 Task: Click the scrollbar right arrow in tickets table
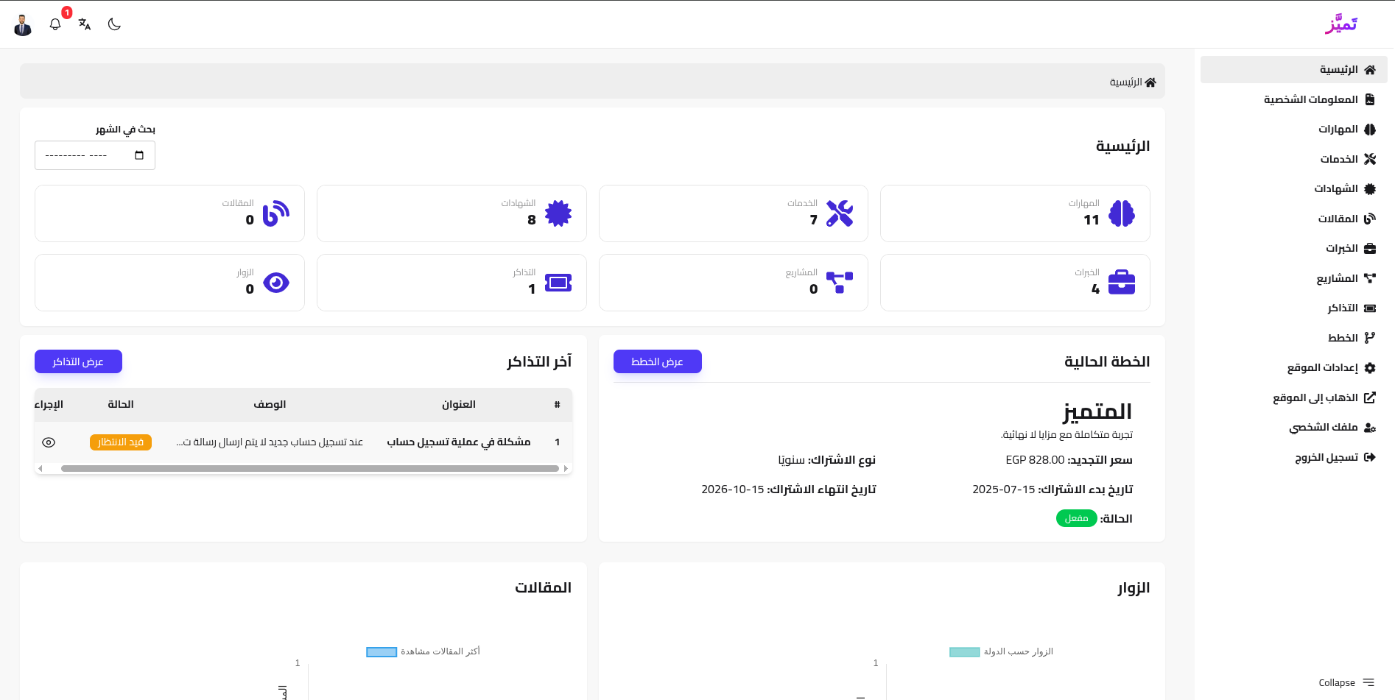[566, 468]
